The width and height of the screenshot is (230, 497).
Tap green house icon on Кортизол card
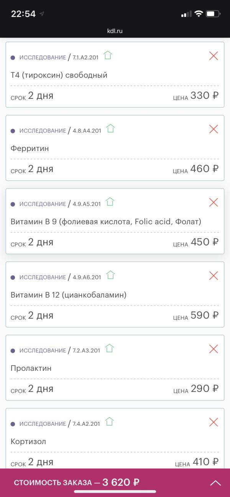pos(109,422)
